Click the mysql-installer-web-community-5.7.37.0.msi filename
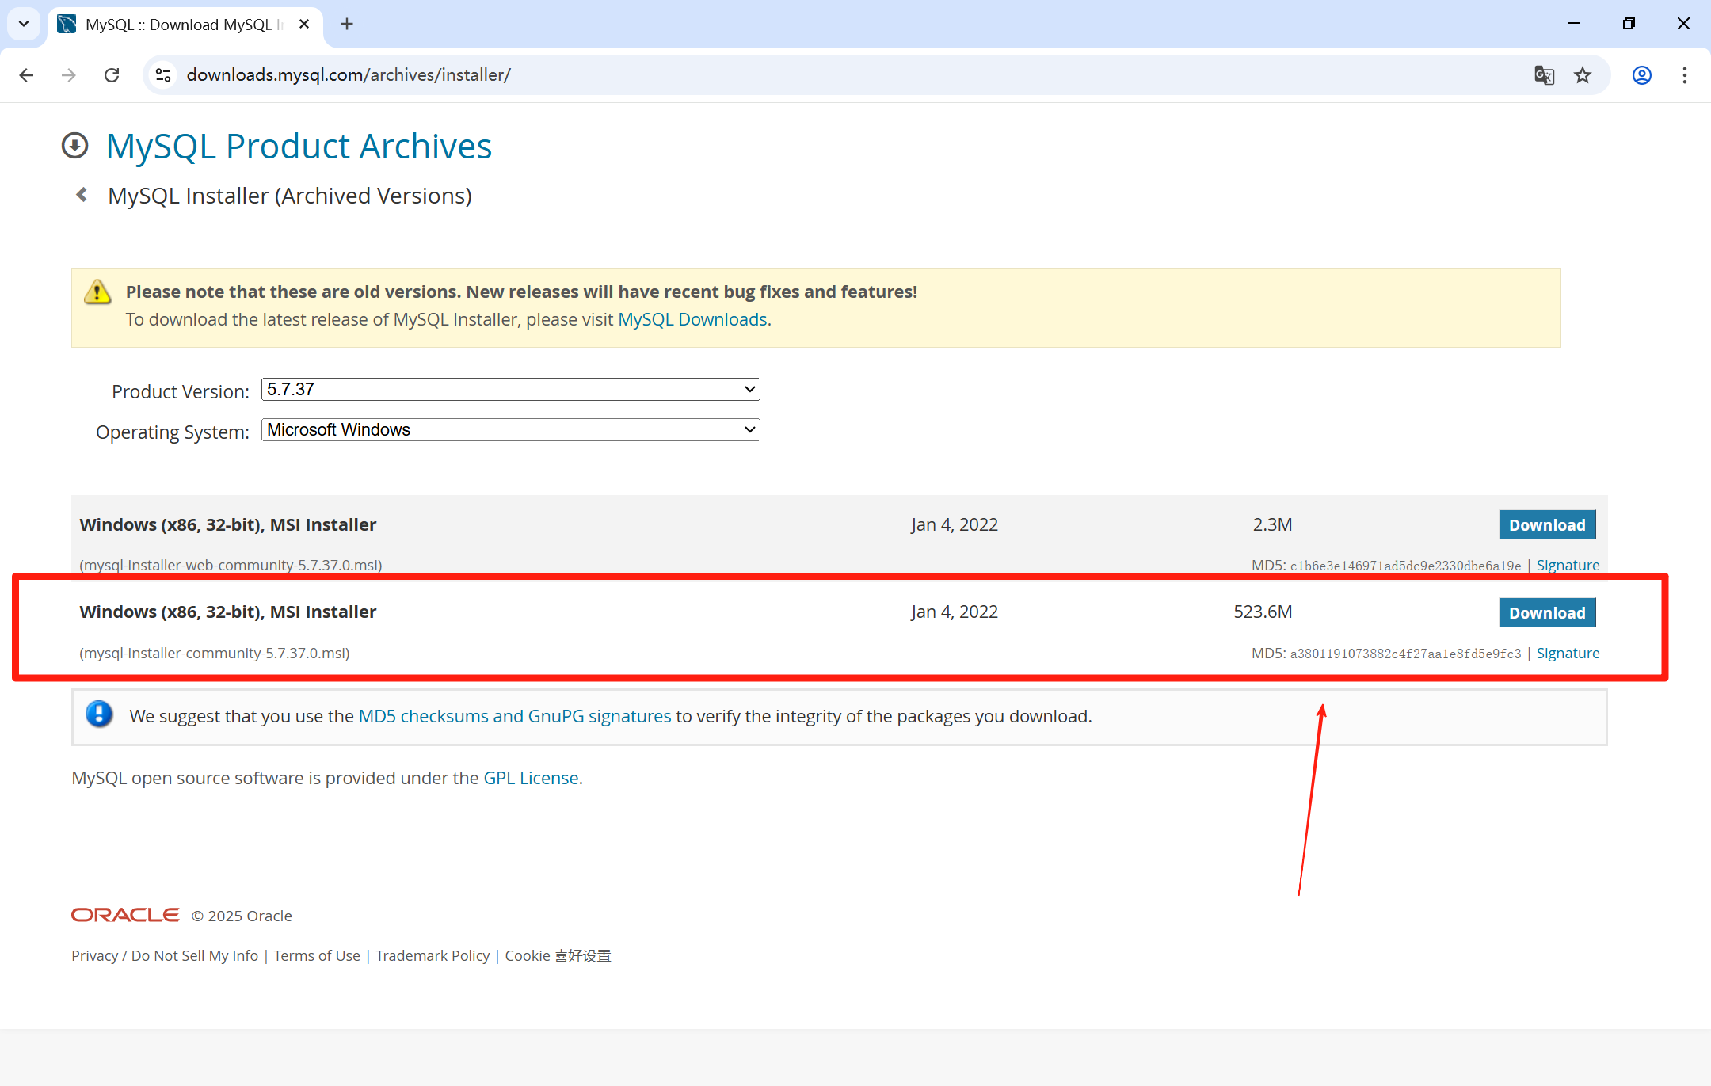The width and height of the screenshot is (1711, 1086). 231,566
